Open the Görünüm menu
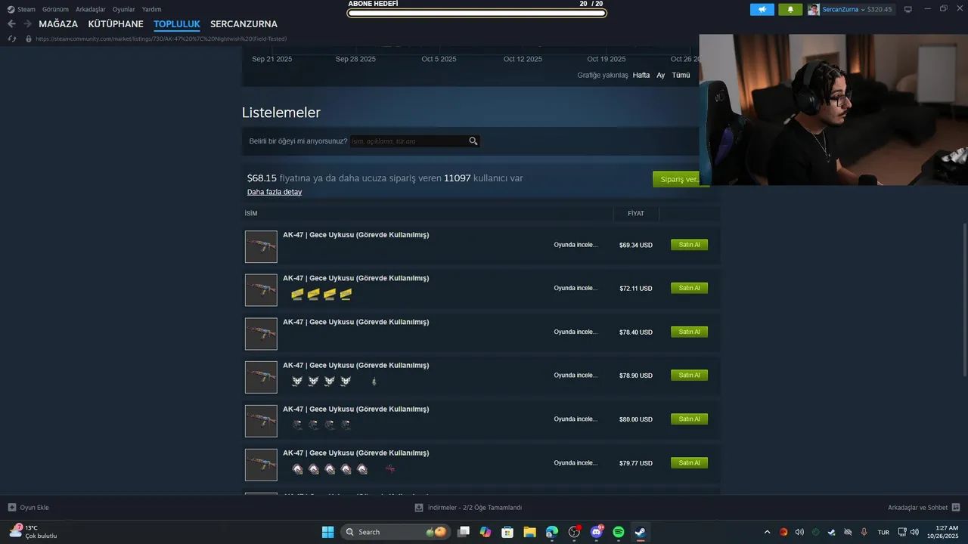The width and height of the screenshot is (968, 544). pyautogui.click(x=56, y=9)
